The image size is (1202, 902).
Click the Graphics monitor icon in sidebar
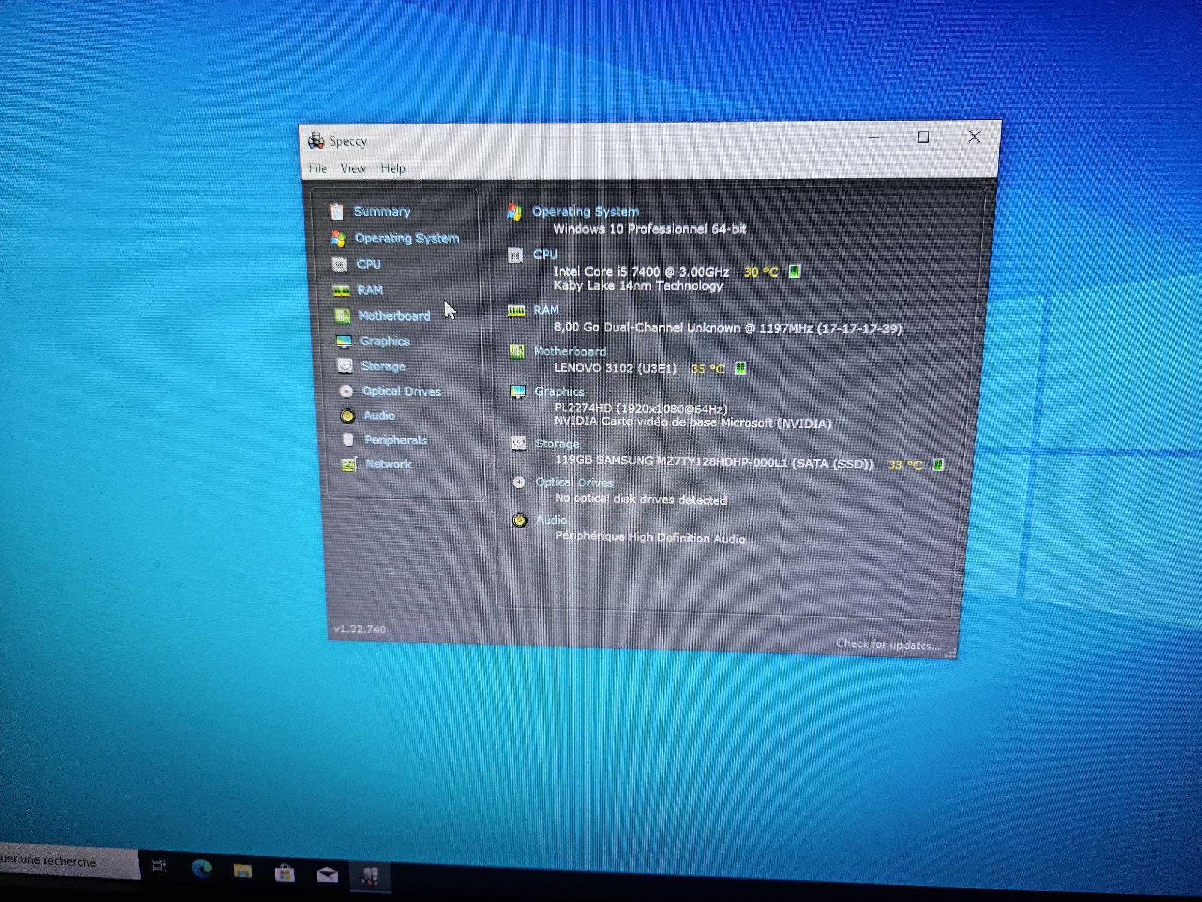point(344,342)
